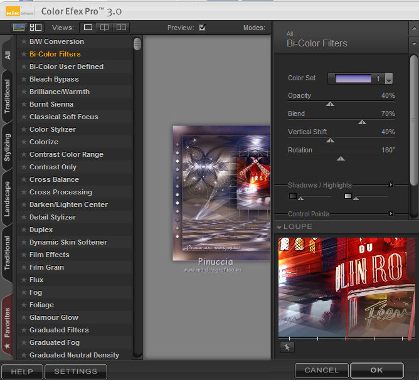The width and height of the screenshot is (419, 380).
Task: Star the Film Grain filter as favorite
Action: pos(24,268)
